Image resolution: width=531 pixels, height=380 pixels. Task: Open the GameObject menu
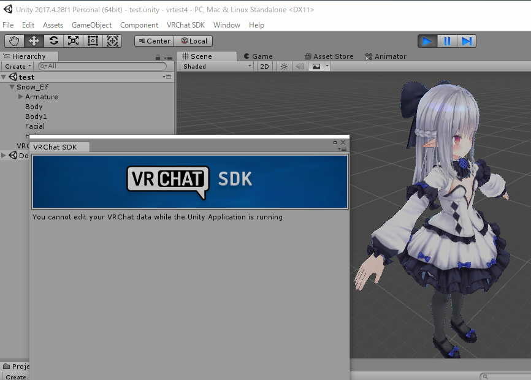click(x=91, y=25)
